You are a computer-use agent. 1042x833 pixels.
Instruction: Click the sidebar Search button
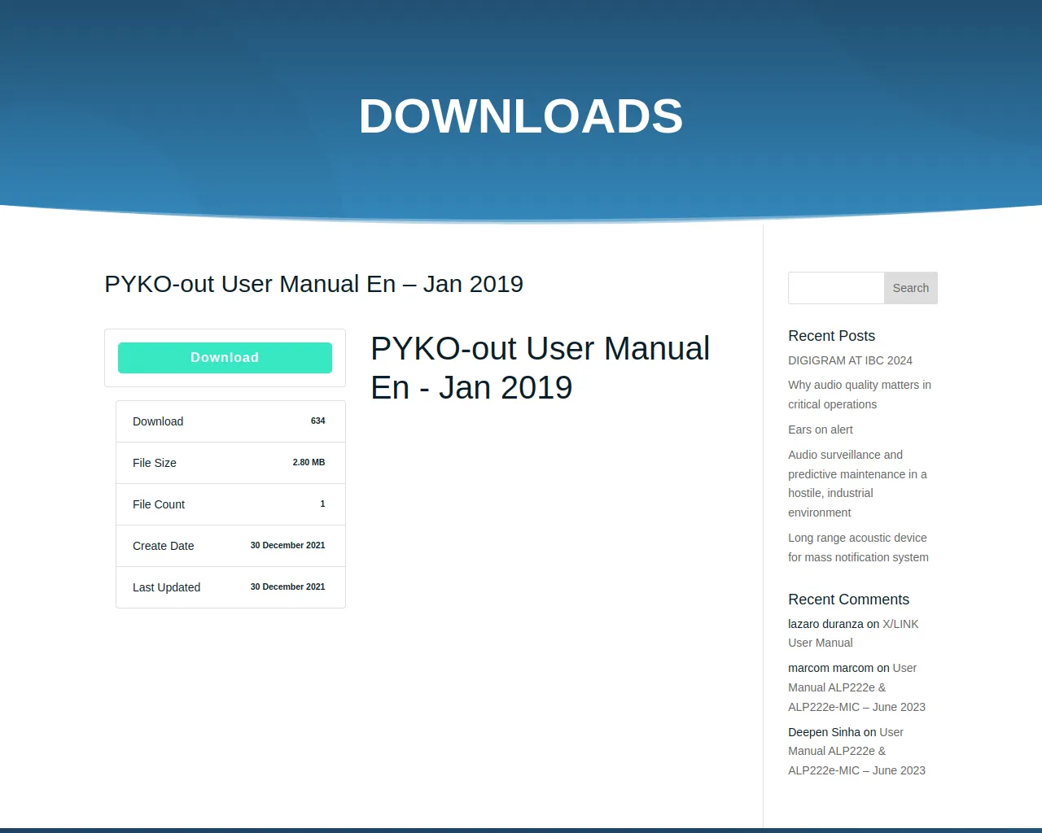tap(910, 288)
